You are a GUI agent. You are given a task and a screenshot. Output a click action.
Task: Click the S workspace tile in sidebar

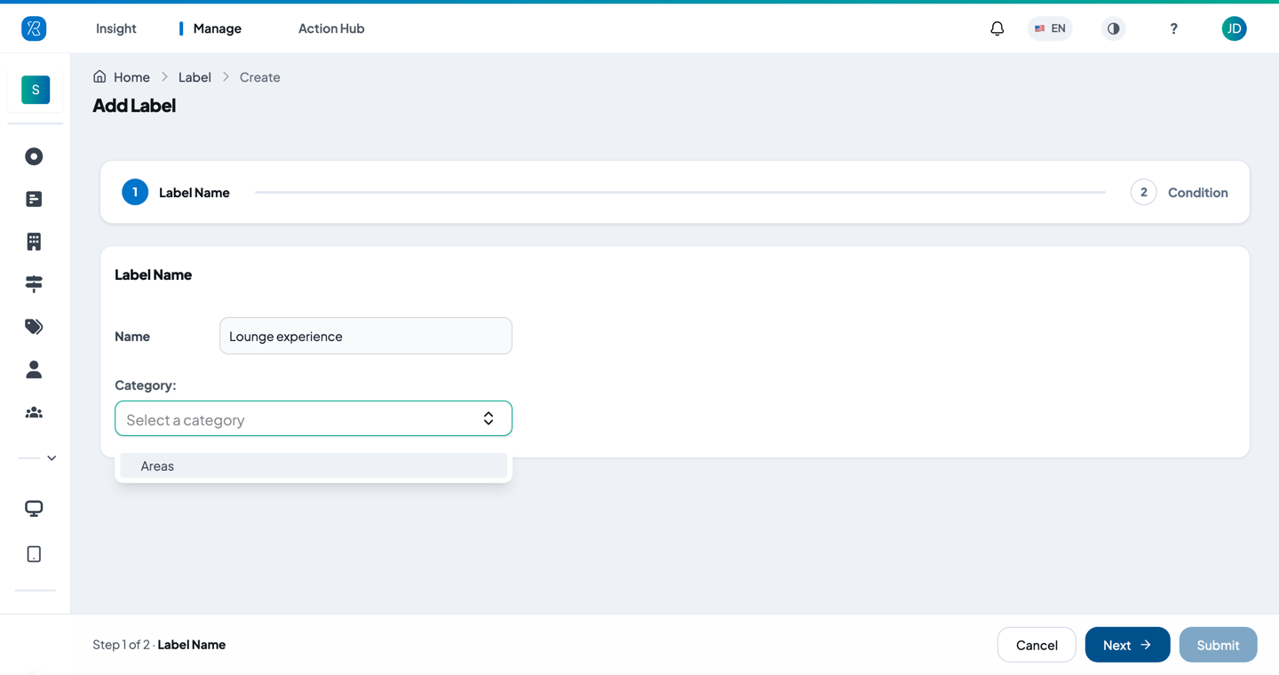coord(36,90)
